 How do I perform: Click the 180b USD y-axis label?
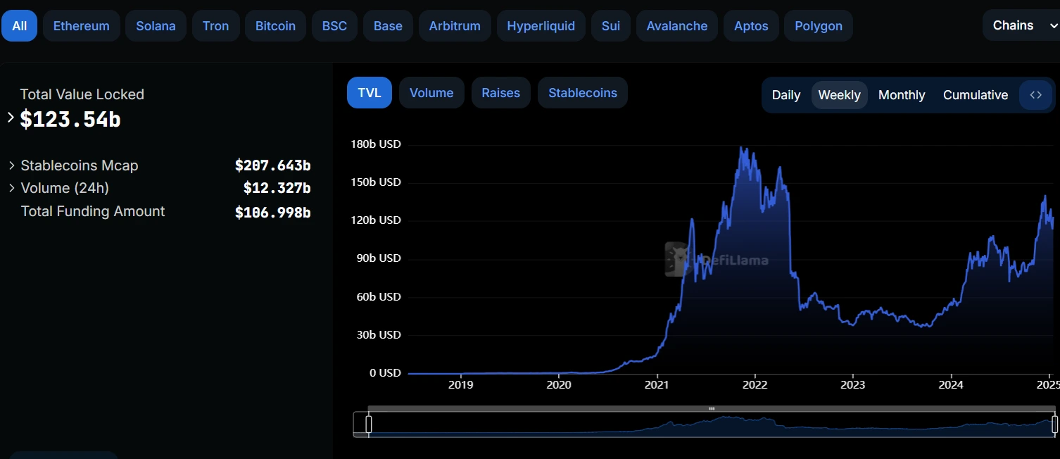pos(375,144)
